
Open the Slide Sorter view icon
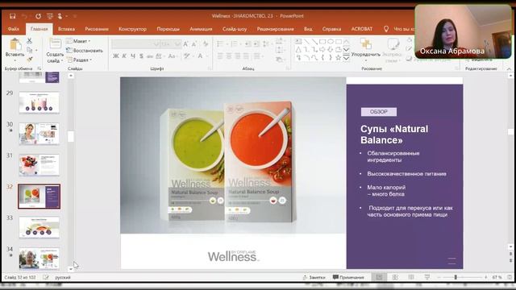point(395,277)
